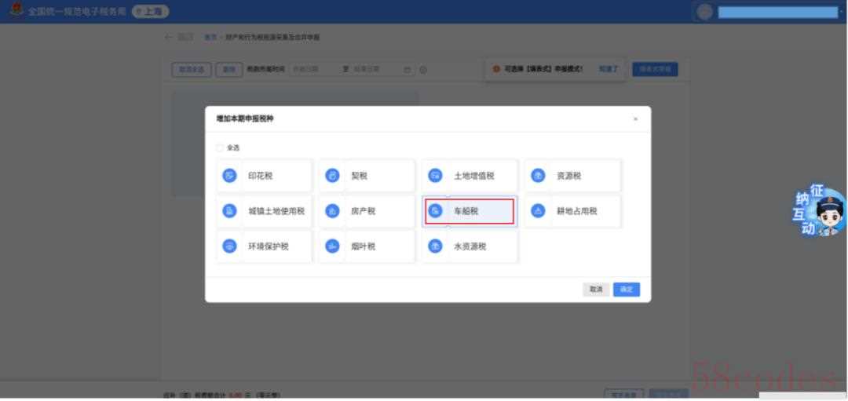The width and height of the screenshot is (848, 401).
Task: Select the 车船税 icon in highlighted tile
Action: 435,211
